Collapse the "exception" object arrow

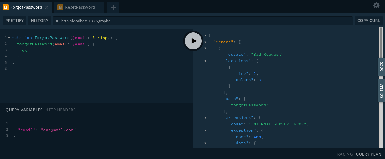(x=205, y=130)
